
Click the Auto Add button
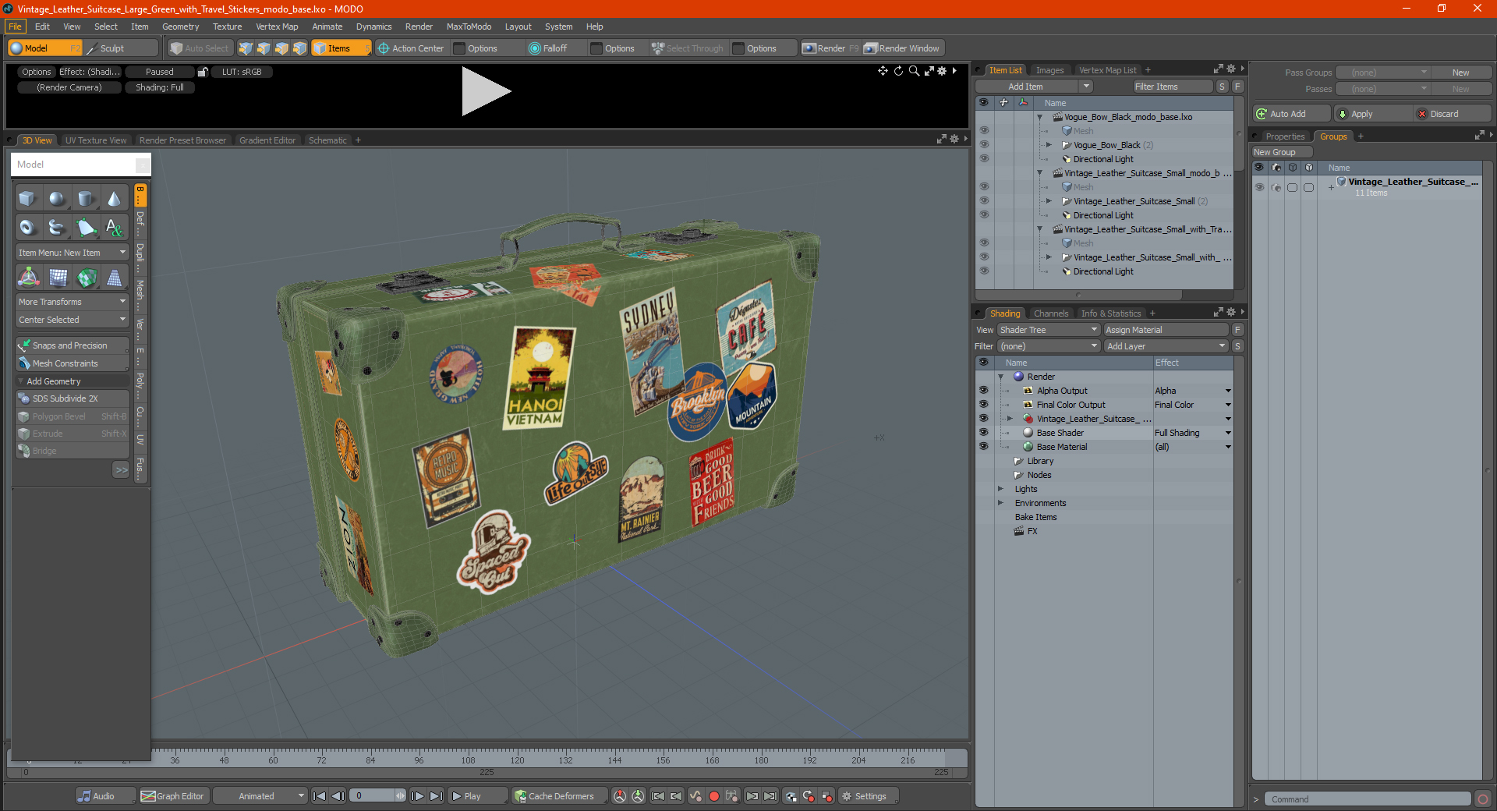point(1291,114)
